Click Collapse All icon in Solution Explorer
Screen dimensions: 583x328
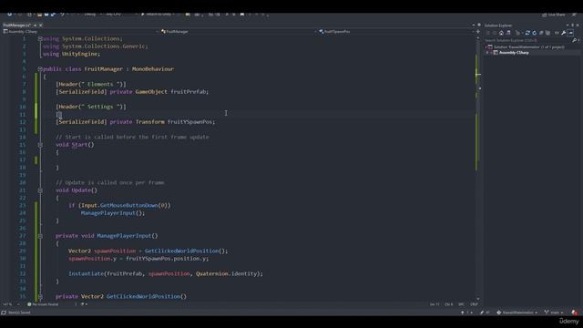(x=541, y=33)
